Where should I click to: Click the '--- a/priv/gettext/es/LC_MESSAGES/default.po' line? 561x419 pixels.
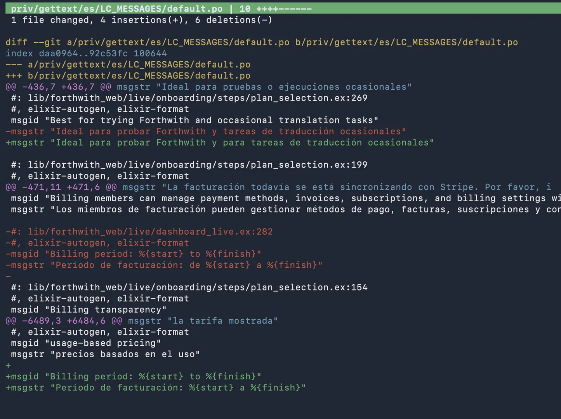pos(128,64)
